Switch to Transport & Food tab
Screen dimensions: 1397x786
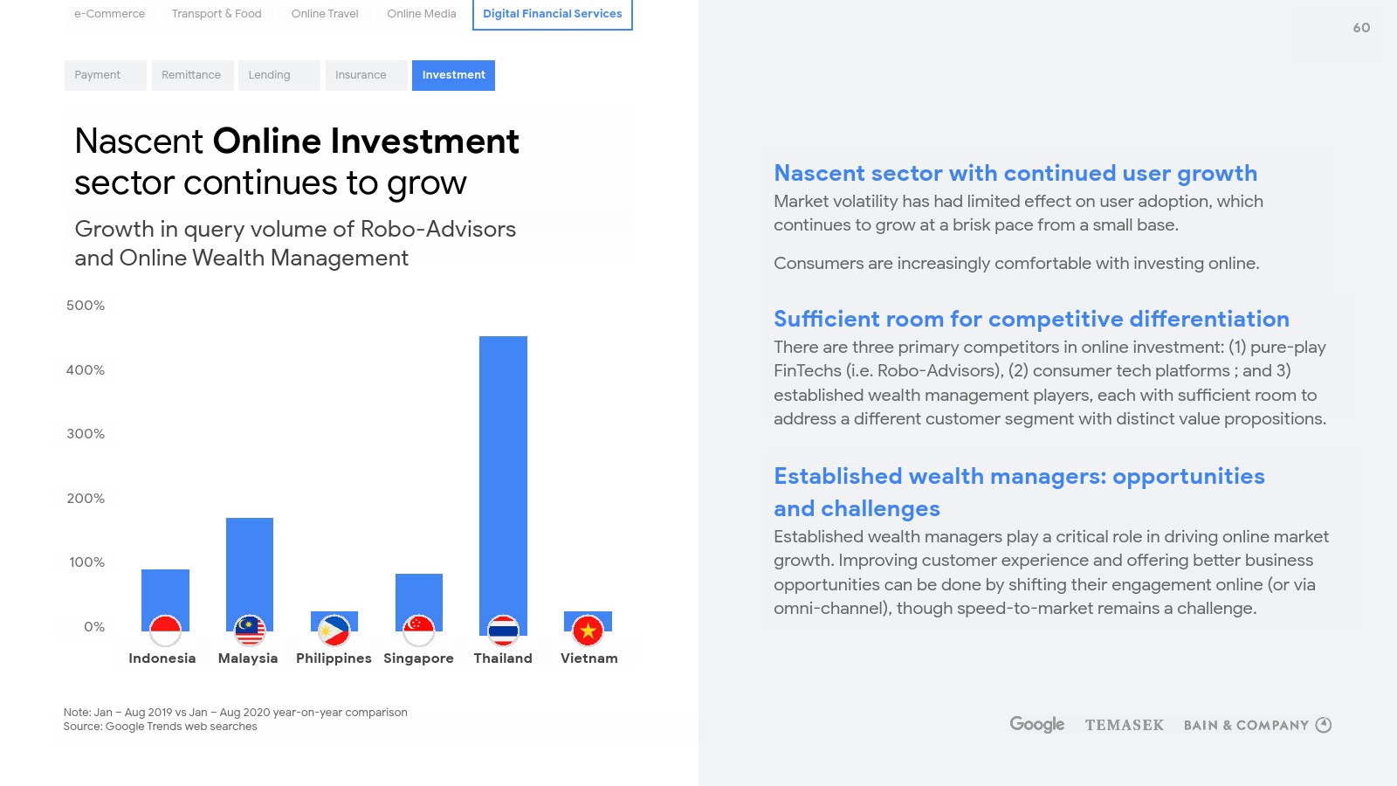217,14
